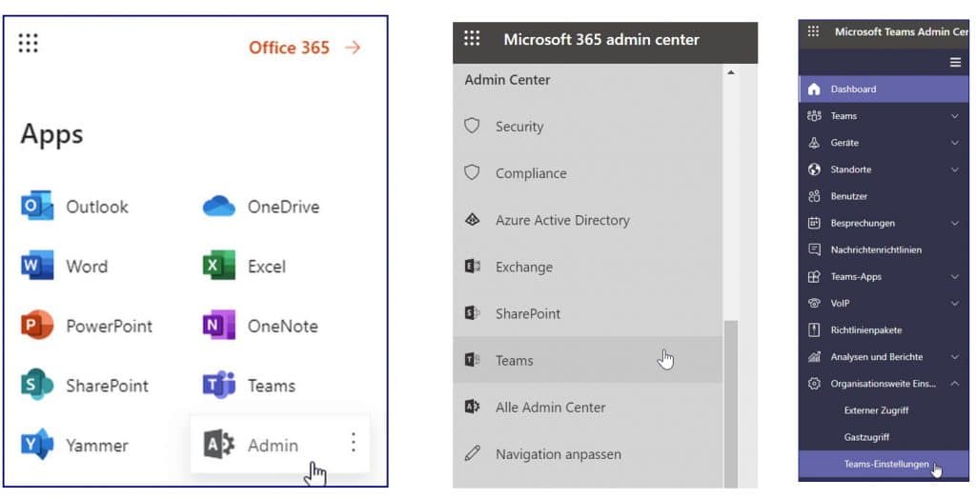The width and height of the screenshot is (976, 498).
Task: Select the Yammer app icon
Action: pyautogui.click(x=37, y=445)
